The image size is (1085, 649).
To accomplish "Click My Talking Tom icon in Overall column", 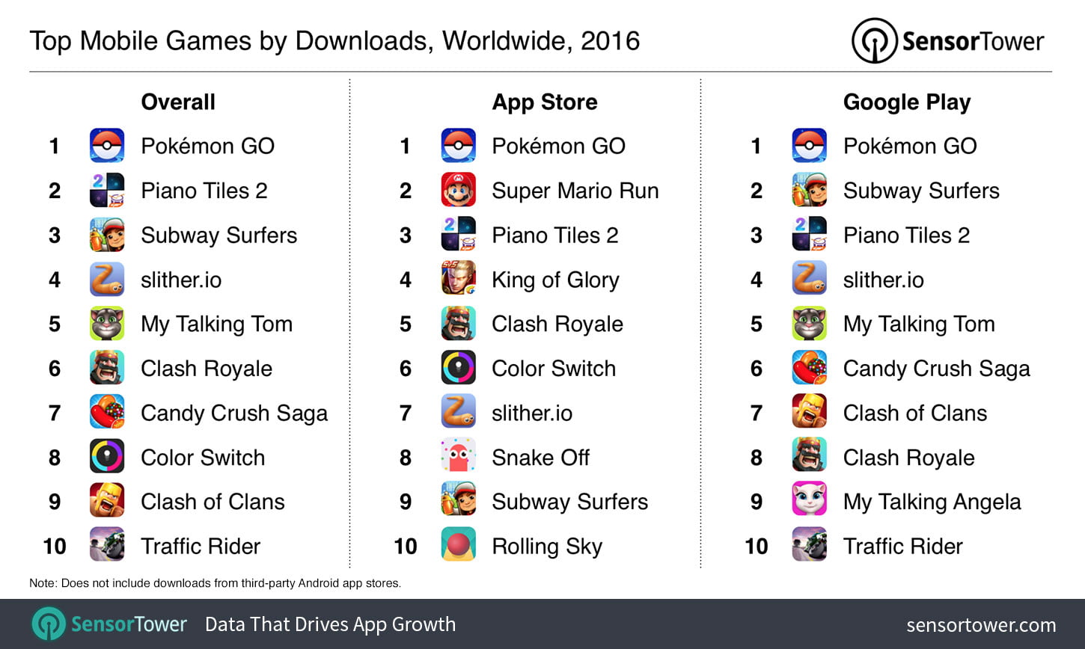I will 107,323.
